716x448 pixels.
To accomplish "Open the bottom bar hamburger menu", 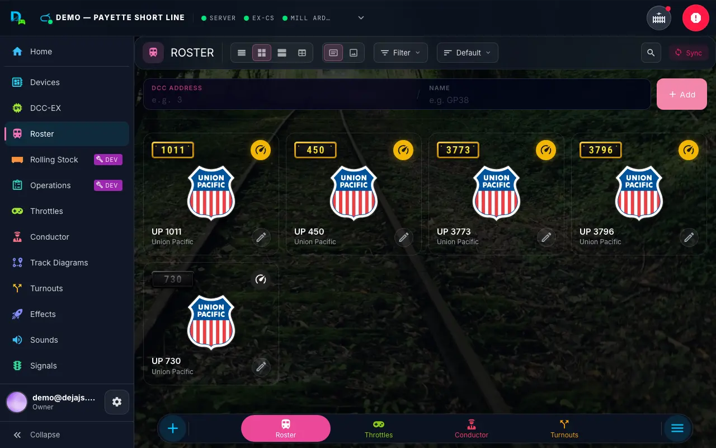I will [677, 428].
